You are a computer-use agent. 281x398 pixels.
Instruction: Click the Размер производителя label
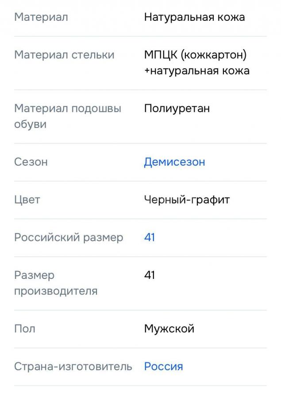pyautogui.click(x=56, y=283)
